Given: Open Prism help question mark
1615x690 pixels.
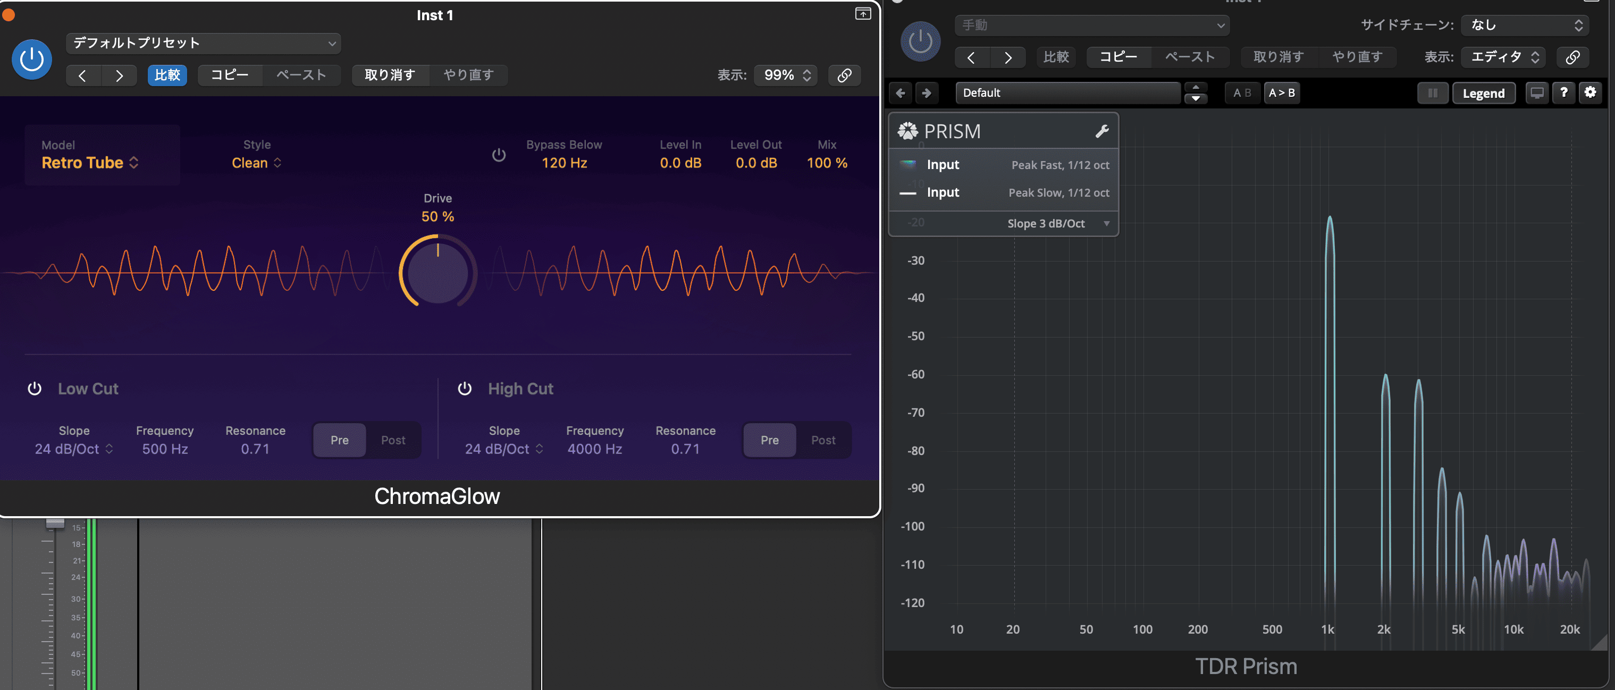Looking at the screenshot, I should [1563, 92].
